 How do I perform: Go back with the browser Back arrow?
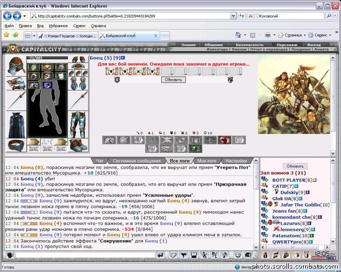tap(7, 16)
